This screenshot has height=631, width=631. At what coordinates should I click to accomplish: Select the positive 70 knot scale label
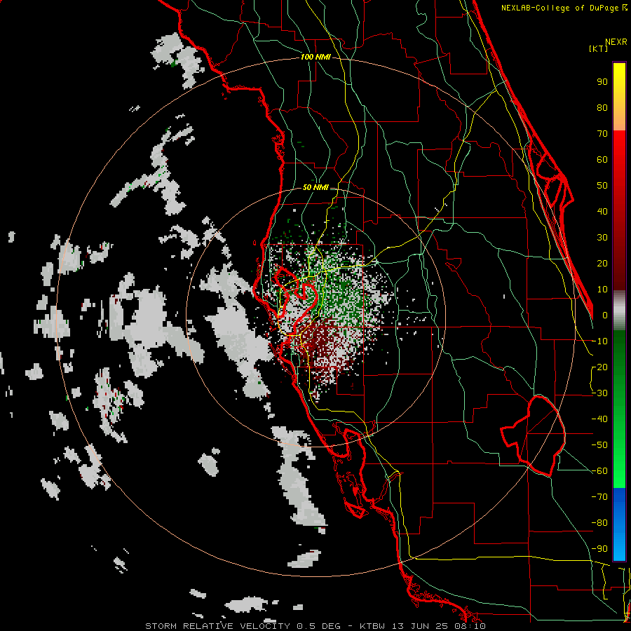(x=602, y=134)
